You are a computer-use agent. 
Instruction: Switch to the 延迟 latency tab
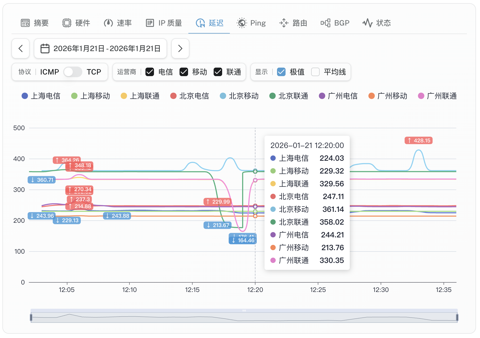point(209,23)
